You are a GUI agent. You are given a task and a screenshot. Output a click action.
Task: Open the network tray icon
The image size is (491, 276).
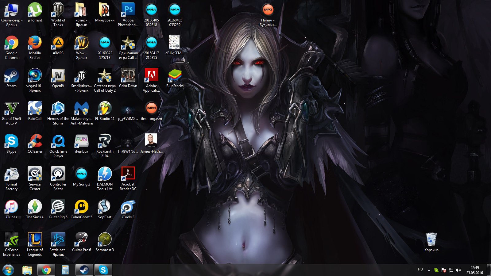pos(451,270)
